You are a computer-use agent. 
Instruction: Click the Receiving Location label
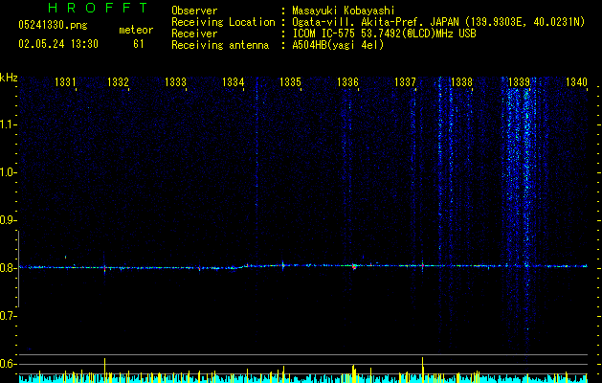(223, 22)
